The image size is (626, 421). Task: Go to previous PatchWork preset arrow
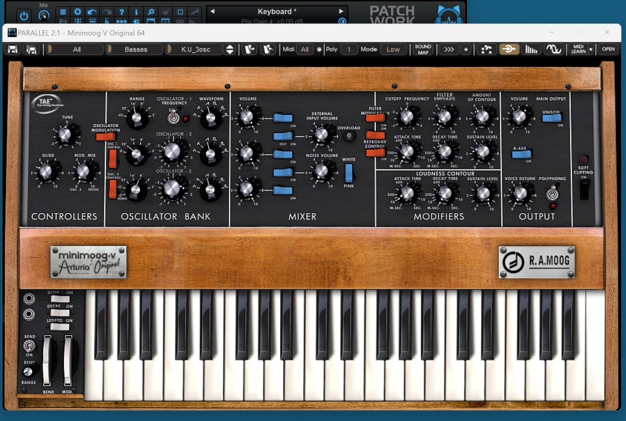pos(212,11)
